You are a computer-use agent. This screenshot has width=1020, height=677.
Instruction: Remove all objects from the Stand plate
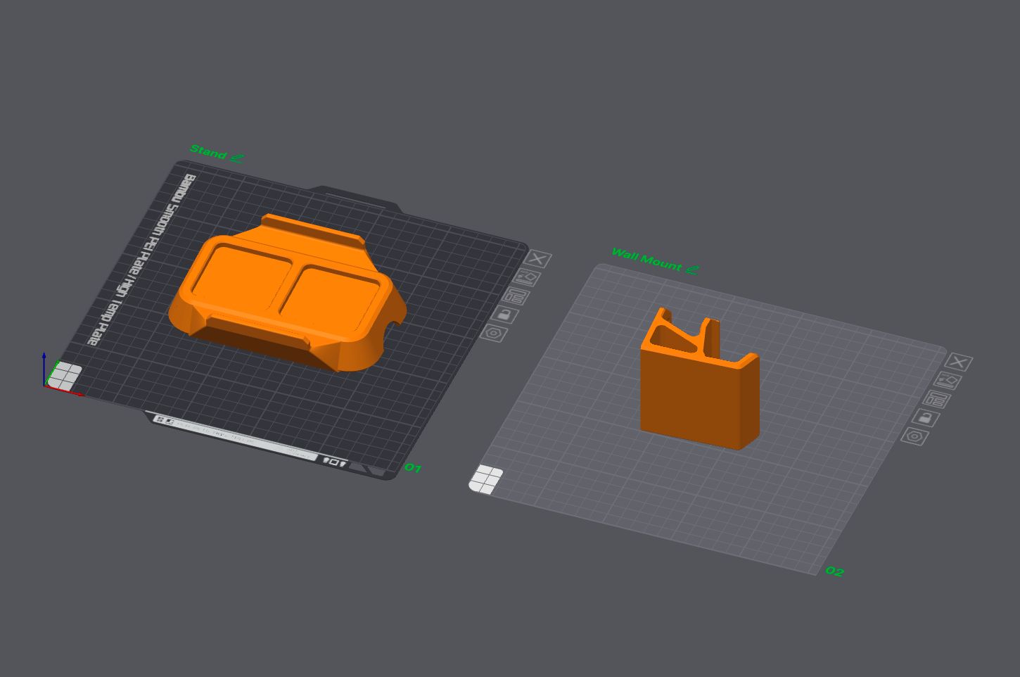(x=538, y=259)
